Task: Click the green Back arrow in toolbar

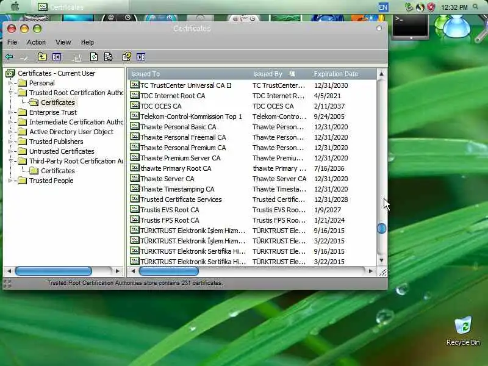Action: [9, 57]
